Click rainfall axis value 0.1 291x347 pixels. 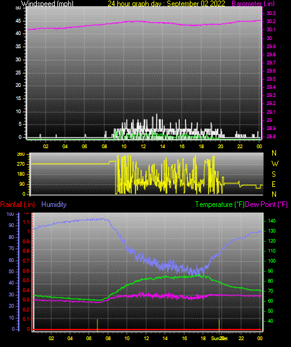(26, 319)
